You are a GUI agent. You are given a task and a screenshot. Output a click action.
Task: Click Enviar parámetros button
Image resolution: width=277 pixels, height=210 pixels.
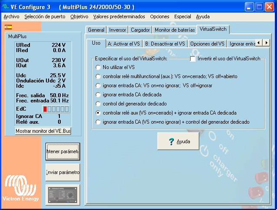63,172
